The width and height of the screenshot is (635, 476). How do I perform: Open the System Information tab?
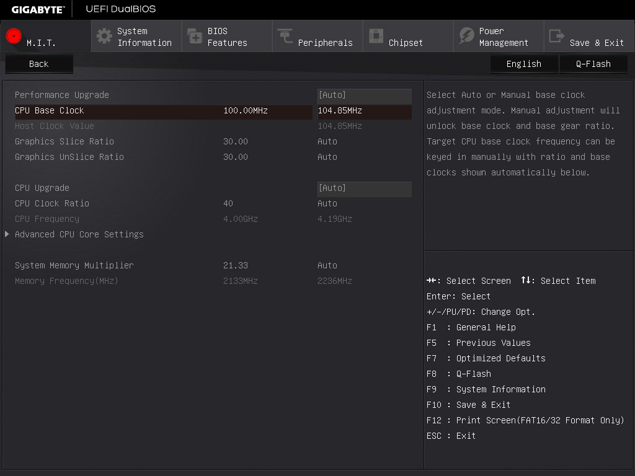pos(137,37)
